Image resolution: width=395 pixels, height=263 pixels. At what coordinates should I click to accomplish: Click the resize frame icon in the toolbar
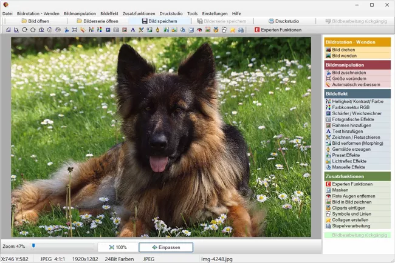pos(75,30)
